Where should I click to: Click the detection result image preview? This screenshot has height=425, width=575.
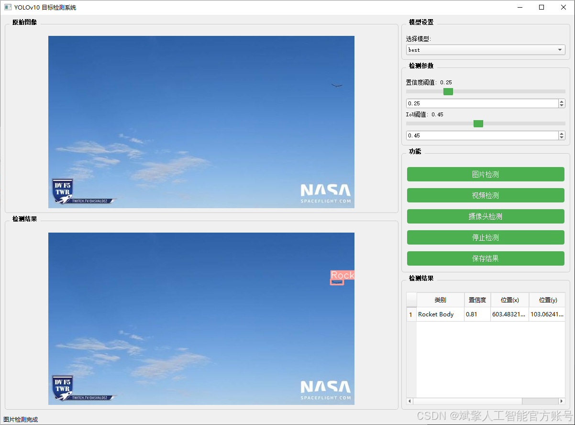201,319
